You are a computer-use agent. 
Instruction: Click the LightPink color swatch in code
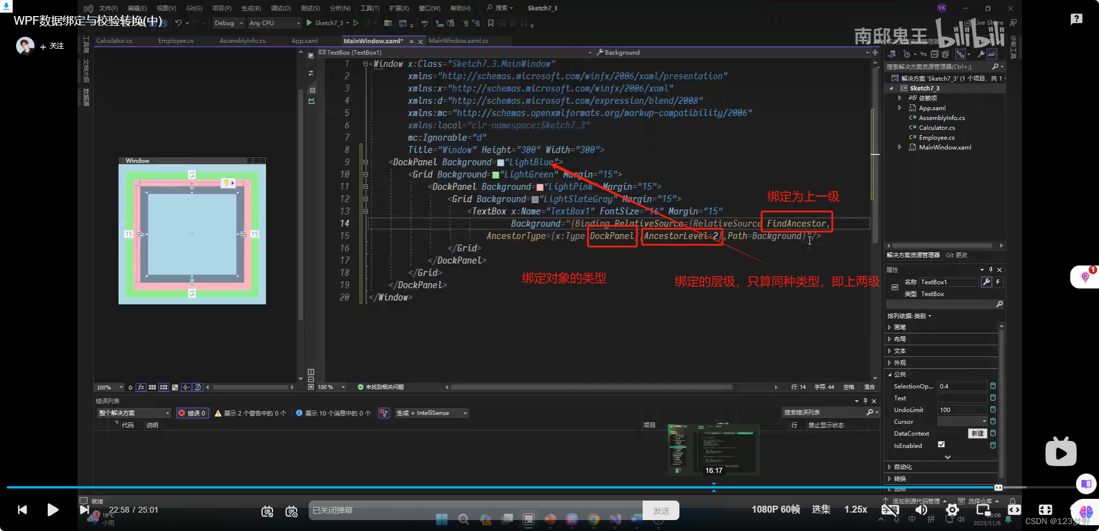tap(540, 187)
